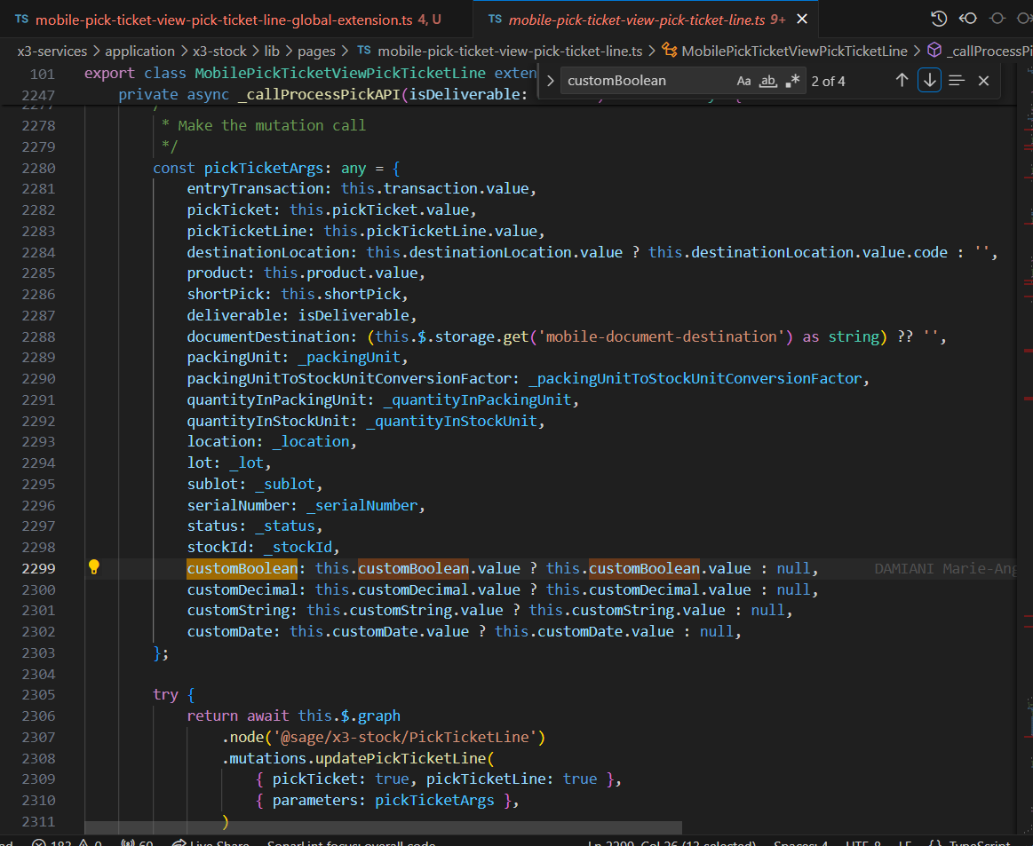Click '_quantityInStockUnit' value on line 2292
The image size is (1033, 846).
coord(452,421)
